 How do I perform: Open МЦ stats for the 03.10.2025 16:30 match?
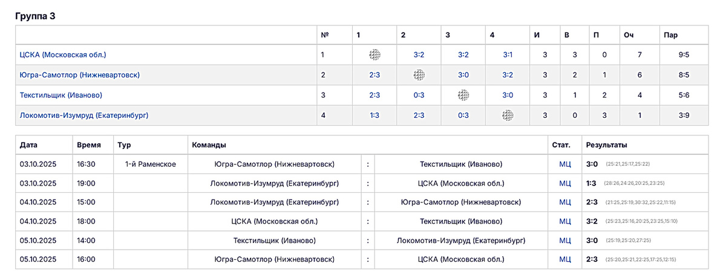(565, 164)
